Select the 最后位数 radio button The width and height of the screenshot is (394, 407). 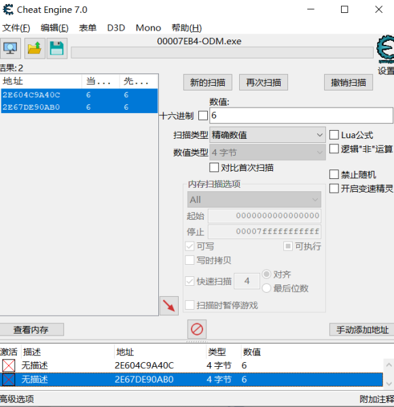[x=266, y=288]
